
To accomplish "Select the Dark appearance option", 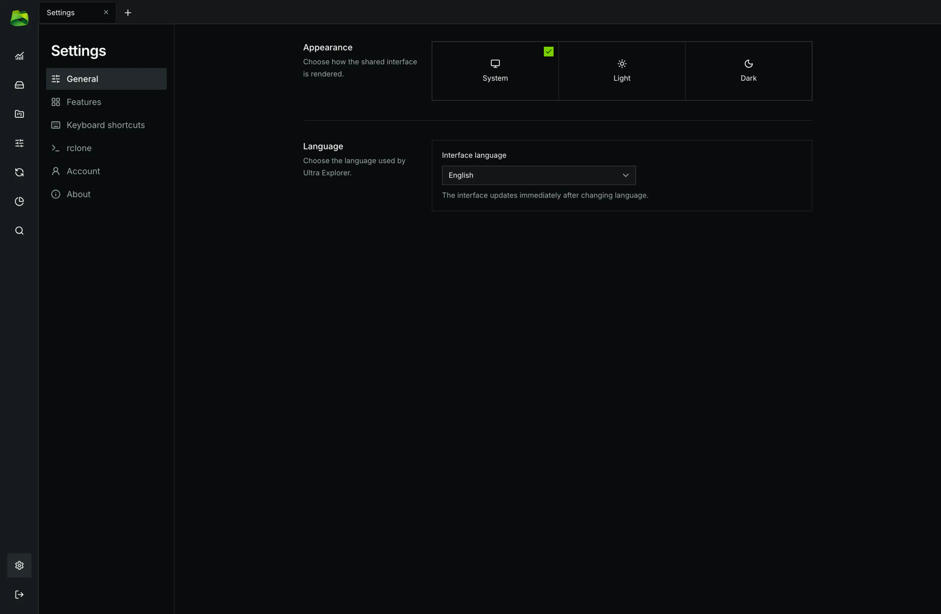I will coord(748,71).
